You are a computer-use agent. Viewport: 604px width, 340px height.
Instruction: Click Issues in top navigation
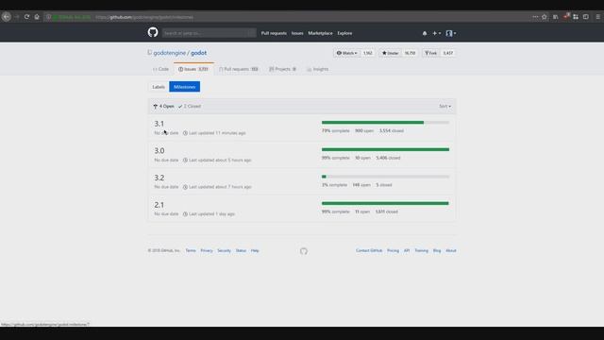[297, 33]
